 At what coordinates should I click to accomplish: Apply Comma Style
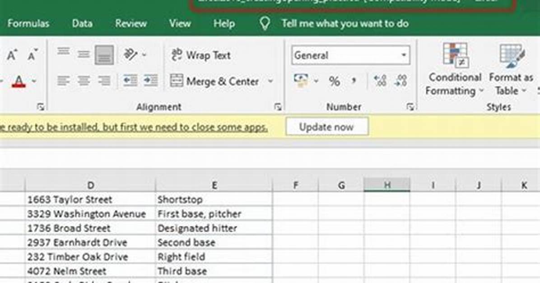click(x=354, y=82)
